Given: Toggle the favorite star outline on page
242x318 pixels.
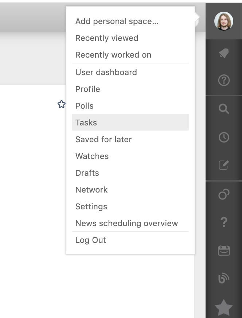Looking at the screenshot, I should pyautogui.click(x=62, y=105).
